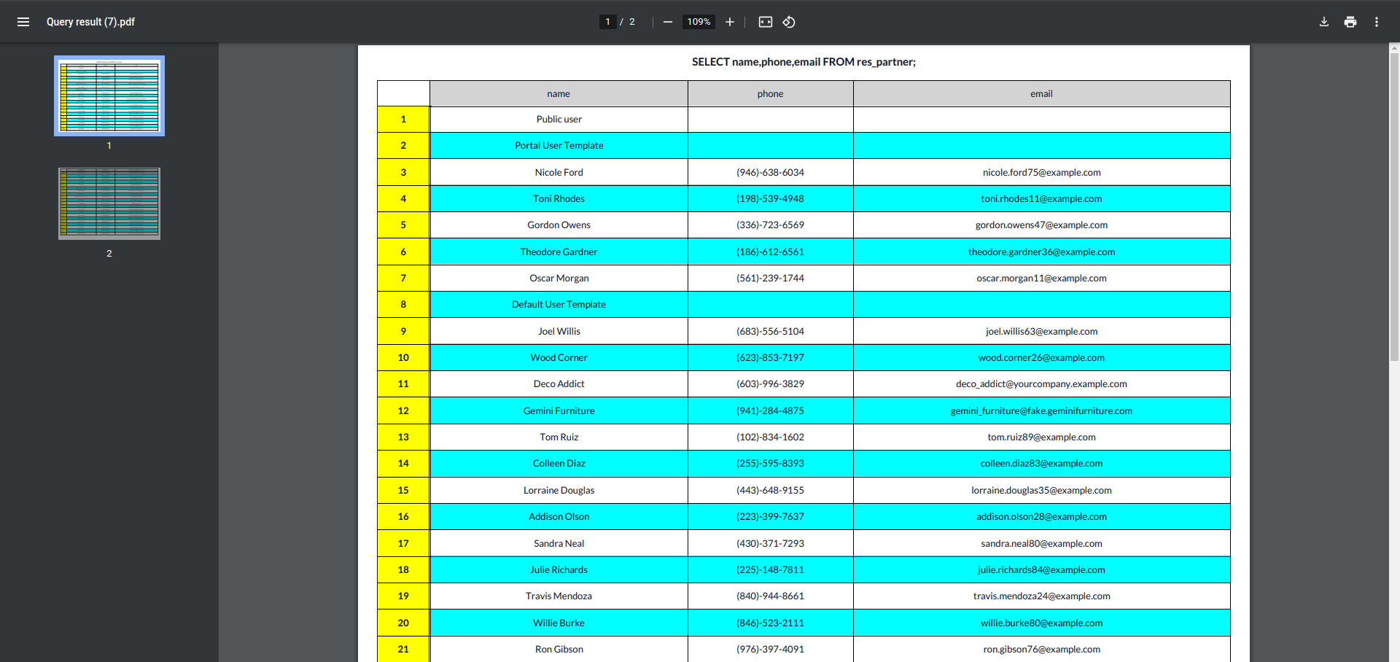Click the 'Ron Gibson' name cell

click(x=559, y=649)
